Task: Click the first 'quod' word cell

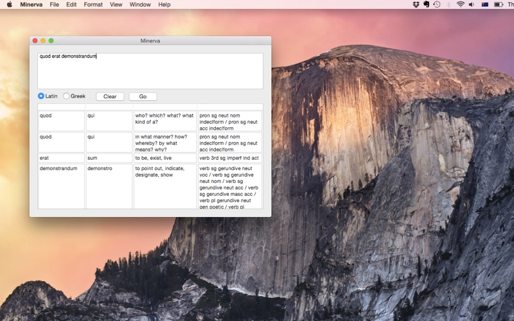Action: [61, 121]
